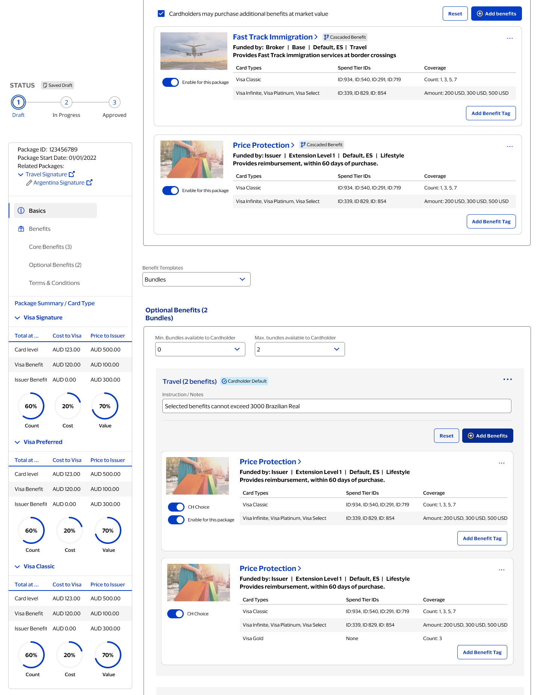The width and height of the screenshot is (549, 695).
Task: Click the Benefits gift icon
Action: pos(21,229)
